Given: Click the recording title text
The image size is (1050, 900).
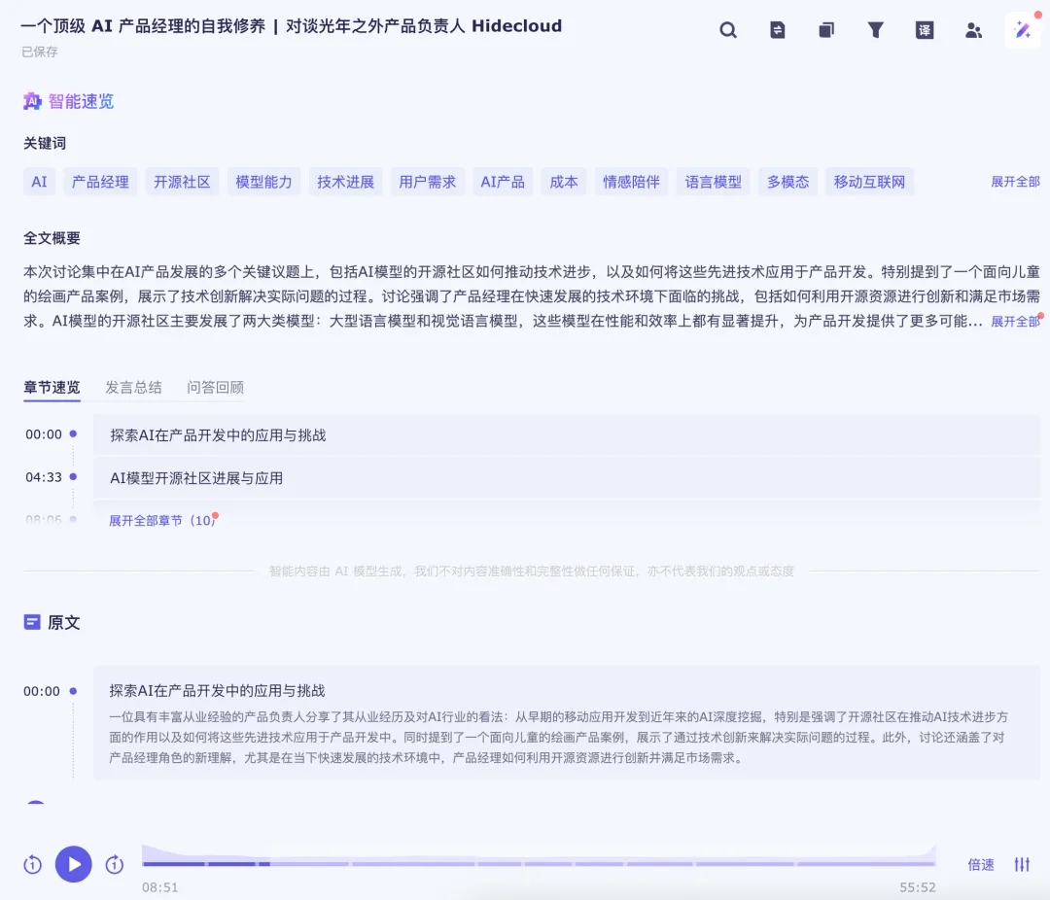Looking at the screenshot, I should pos(292,26).
